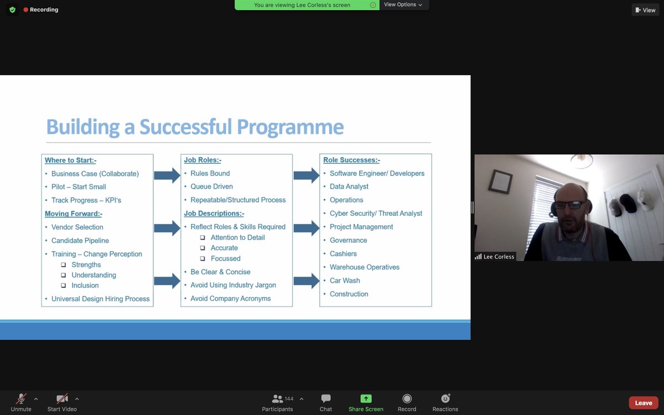Click 'Warehouse Operatives' bullet
This screenshot has width=664, height=415.
365,267
